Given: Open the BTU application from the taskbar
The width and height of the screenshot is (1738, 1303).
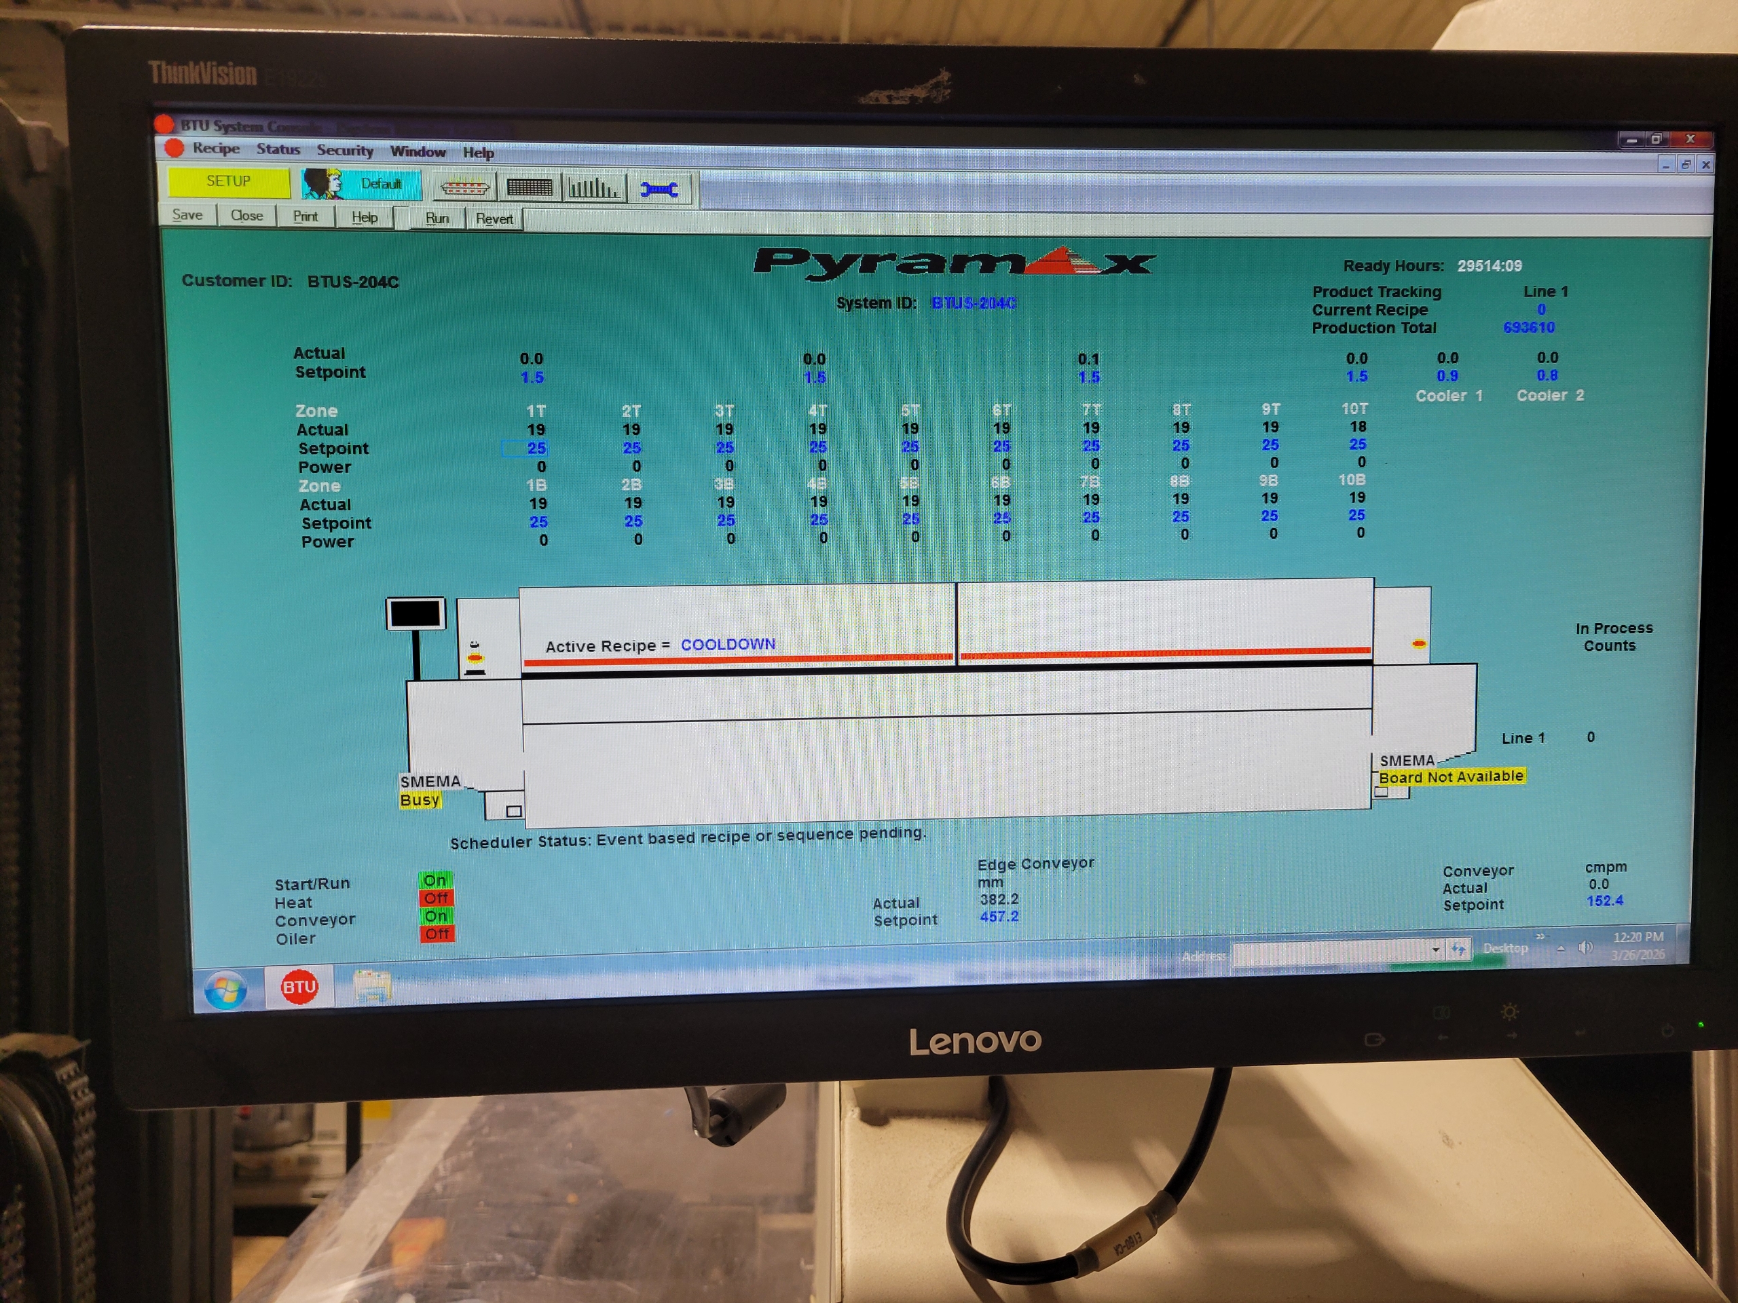Looking at the screenshot, I should pyautogui.click(x=301, y=985).
